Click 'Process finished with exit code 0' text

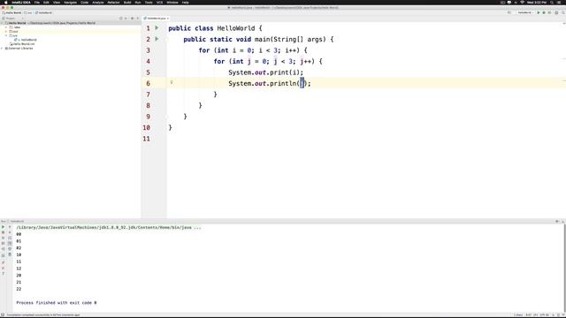57,302
